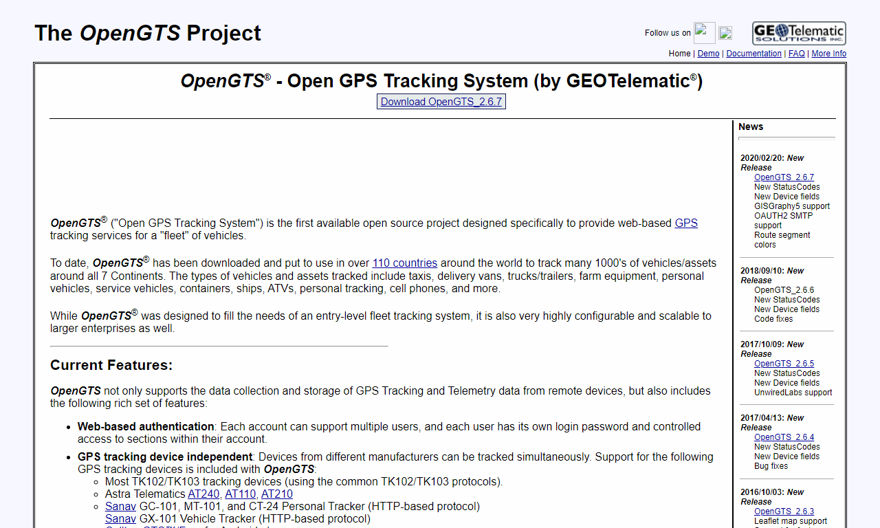Click the 'News' sidebar heading
Image resolution: width=880 pixels, height=528 pixels.
pos(751,127)
